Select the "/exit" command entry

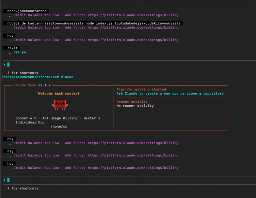(11, 48)
